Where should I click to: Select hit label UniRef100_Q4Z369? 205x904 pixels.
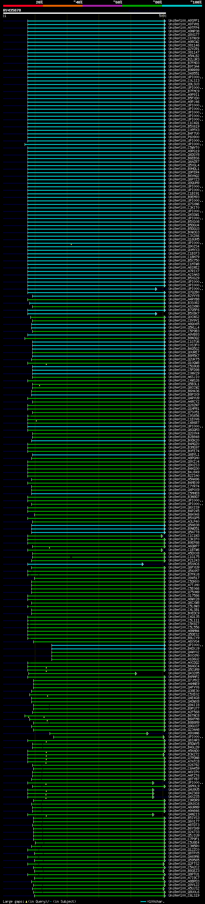click(x=184, y=793)
